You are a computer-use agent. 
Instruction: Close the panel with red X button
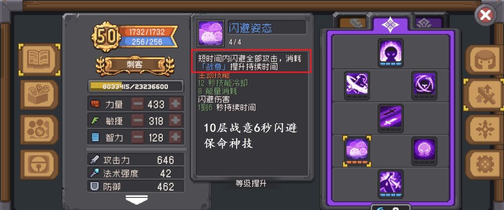[x=485, y=15]
